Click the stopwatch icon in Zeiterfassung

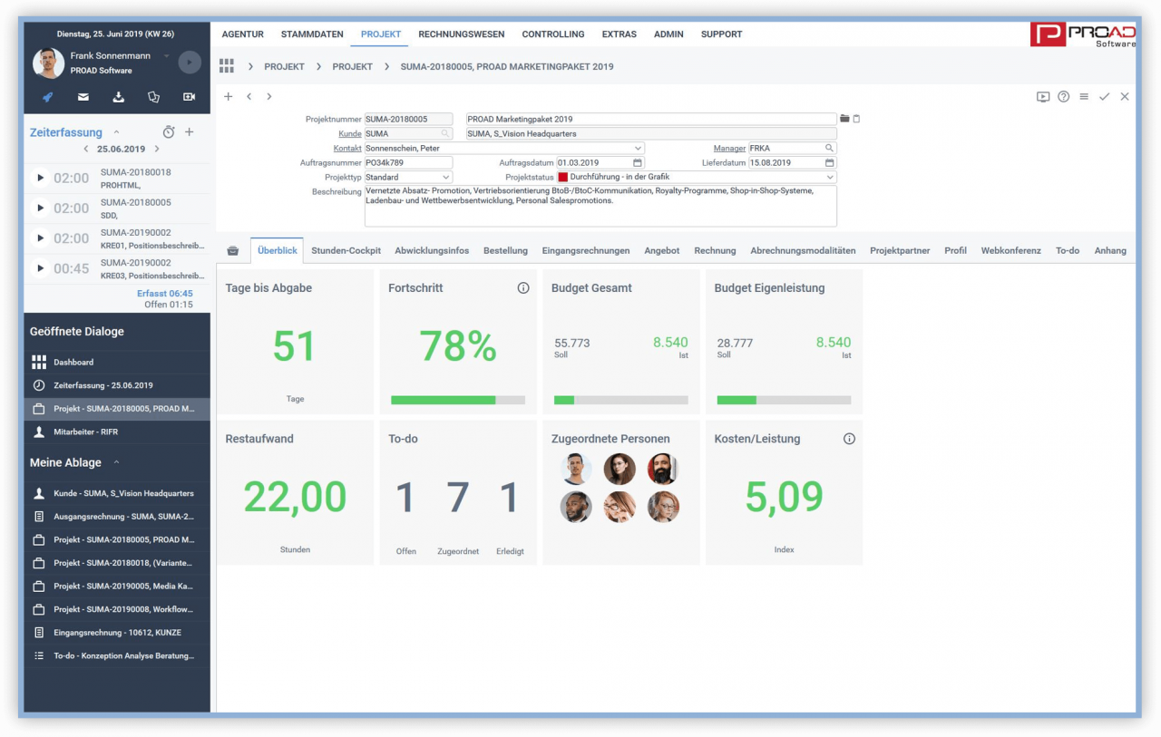click(168, 132)
